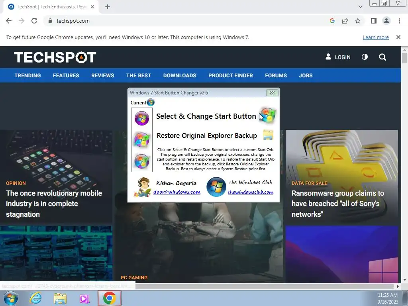This screenshot has height=306, width=408.
Task: Open a new Chrome tab
Action: click(108, 7)
